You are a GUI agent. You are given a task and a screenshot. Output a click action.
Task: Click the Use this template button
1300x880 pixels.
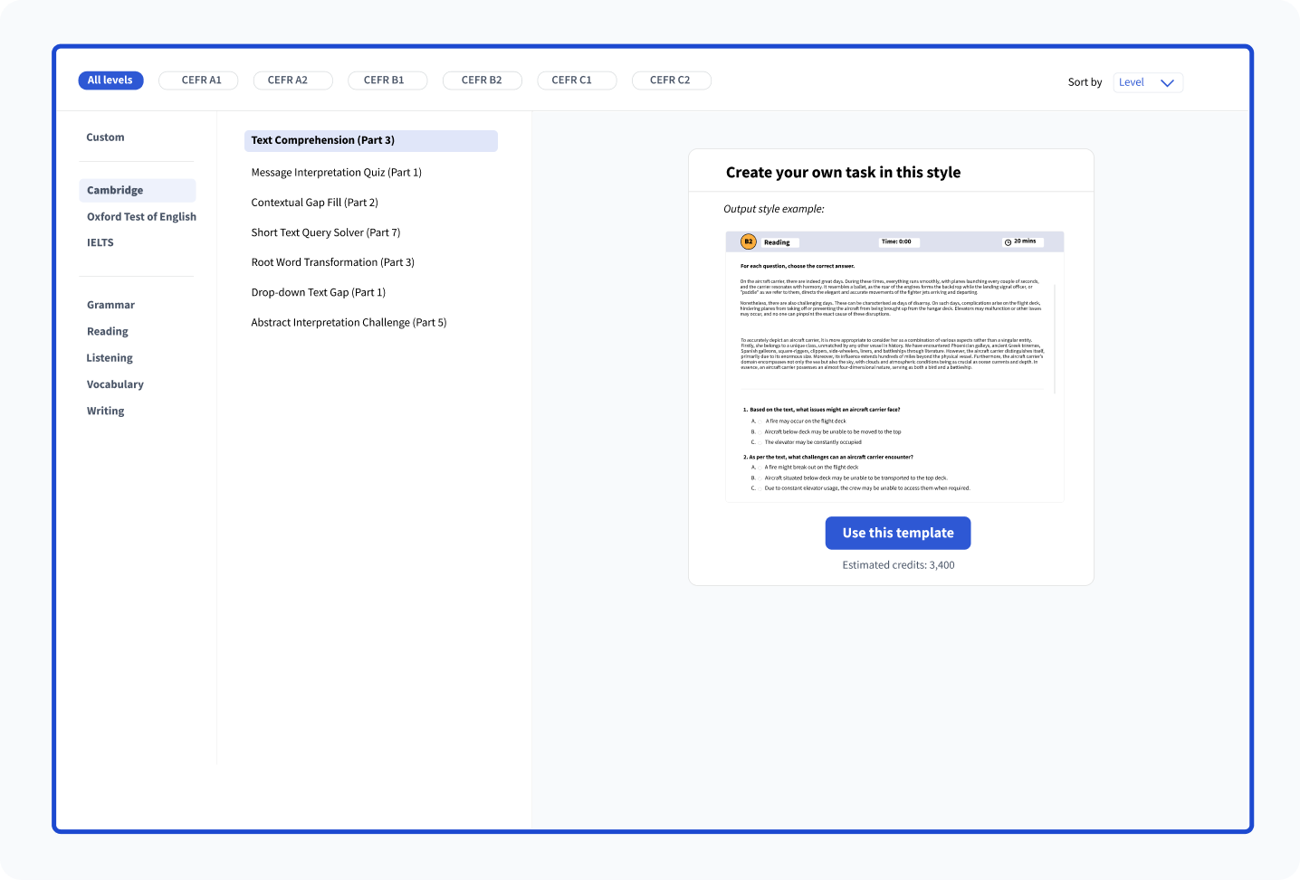(897, 534)
